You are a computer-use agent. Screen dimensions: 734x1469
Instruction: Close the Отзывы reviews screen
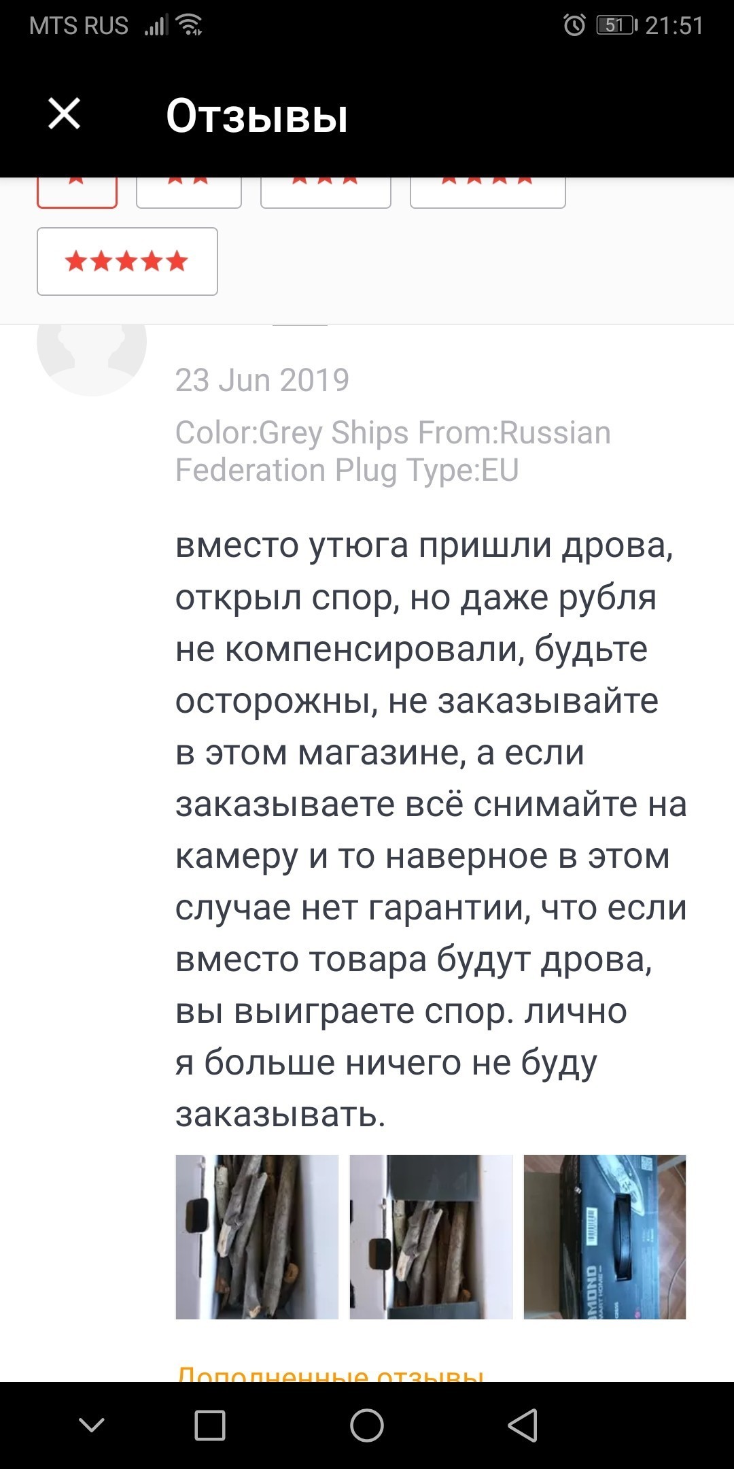(x=65, y=114)
